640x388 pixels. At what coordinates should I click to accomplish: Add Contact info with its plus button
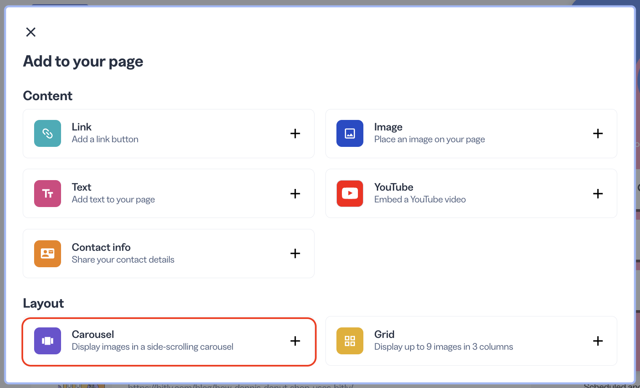pyautogui.click(x=295, y=253)
